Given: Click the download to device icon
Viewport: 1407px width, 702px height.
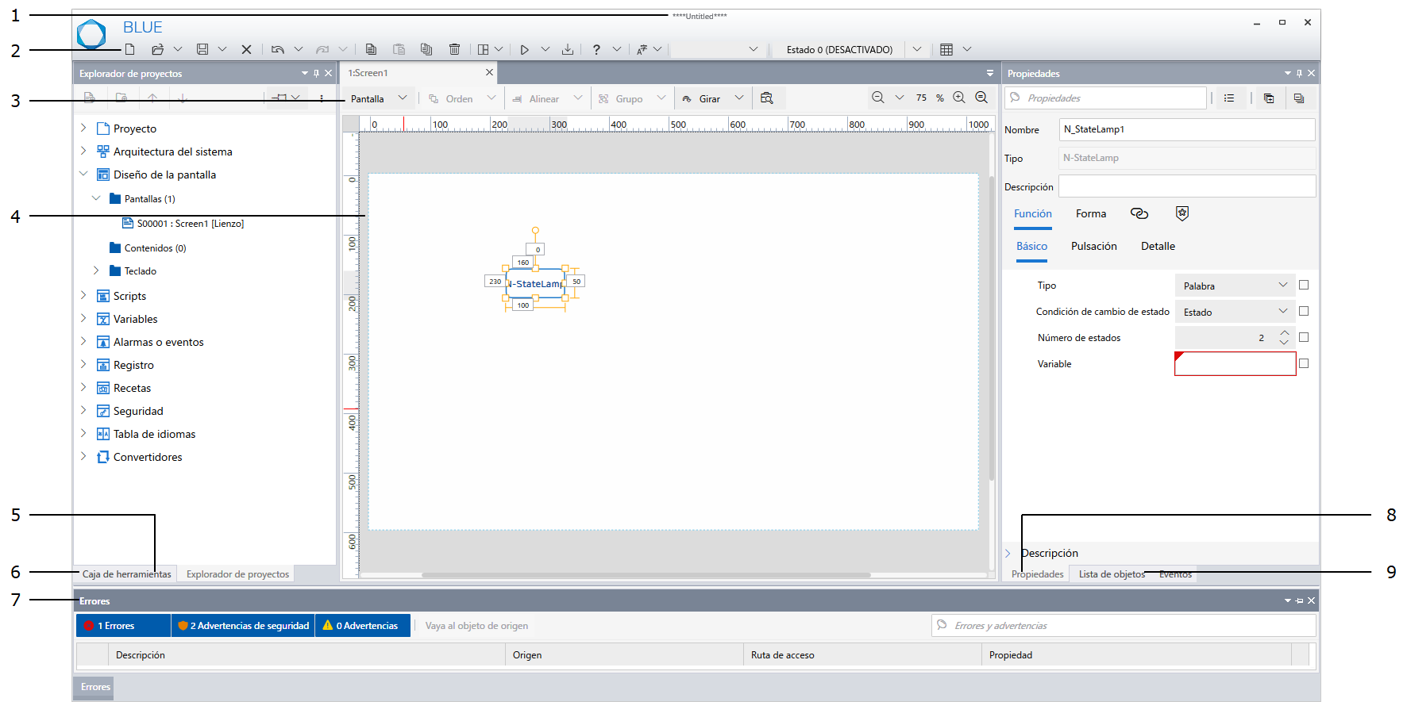Looking at the screenshot, I should 567,49.
